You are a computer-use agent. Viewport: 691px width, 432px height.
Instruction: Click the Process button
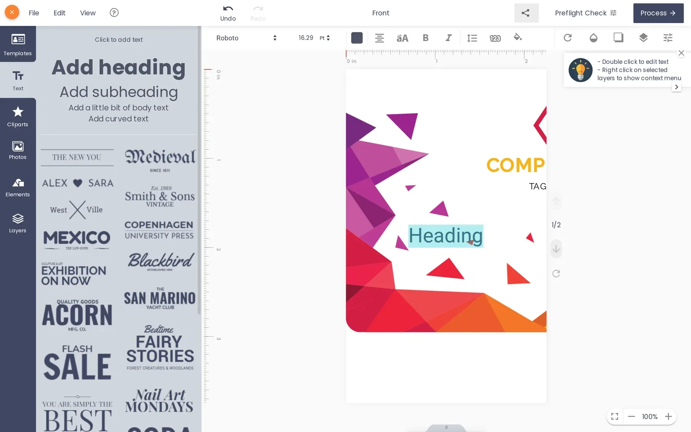pyautogui.click(x=658, y=13)
